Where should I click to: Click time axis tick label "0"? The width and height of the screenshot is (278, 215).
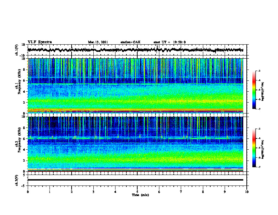click(28, 192)
